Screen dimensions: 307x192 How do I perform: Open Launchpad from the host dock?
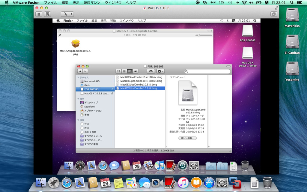54,183
